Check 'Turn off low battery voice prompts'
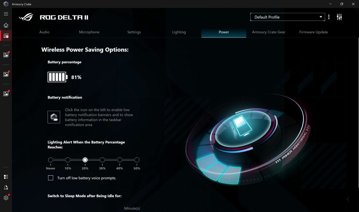 [51, 178]
